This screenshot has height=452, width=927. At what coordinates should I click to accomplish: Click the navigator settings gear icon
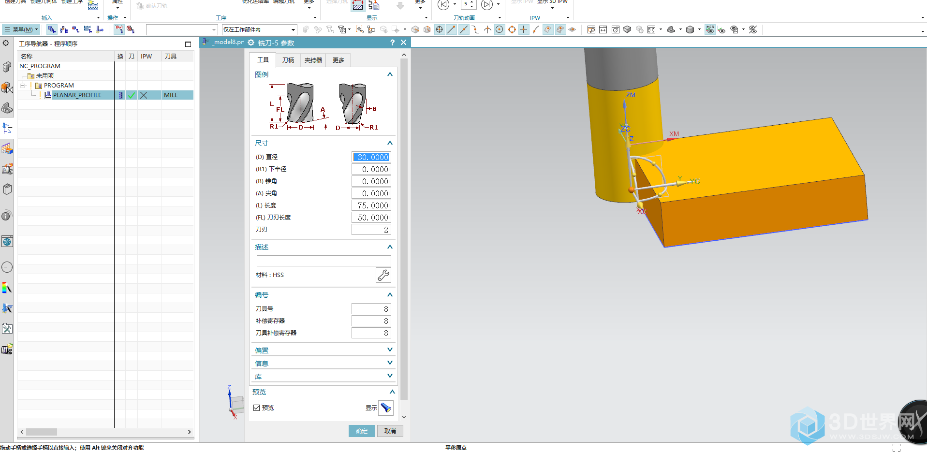coord(6,43)
